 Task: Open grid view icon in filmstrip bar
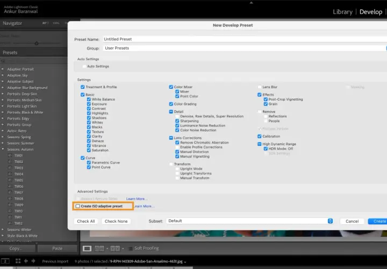tap(18, 261)
